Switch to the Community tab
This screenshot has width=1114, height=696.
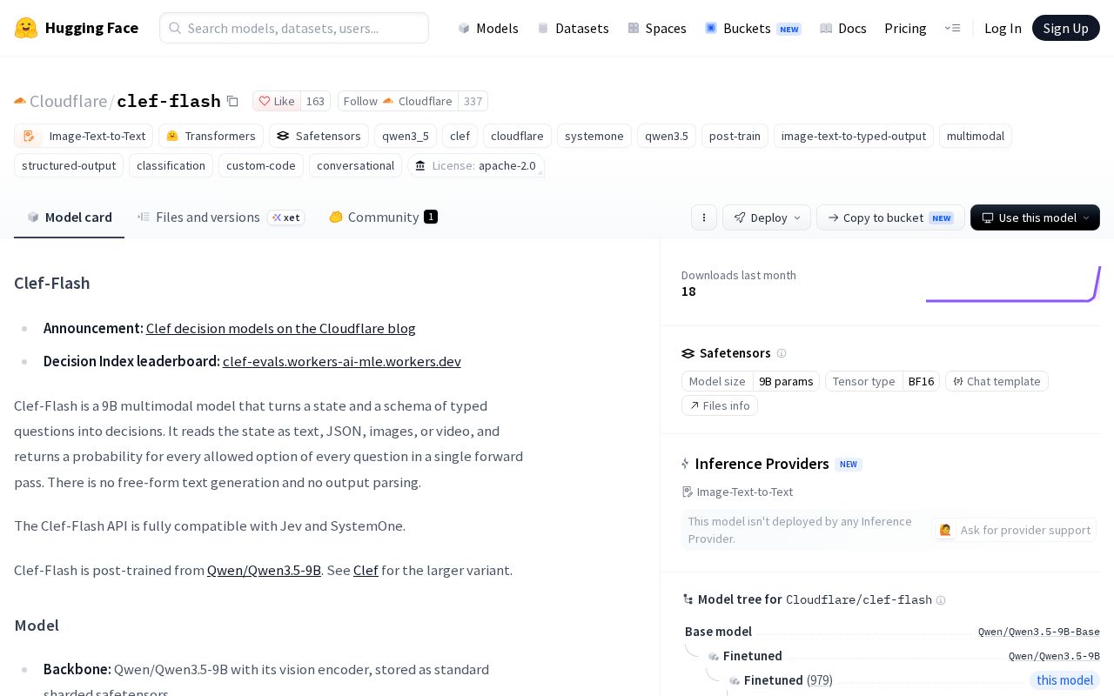(x=383, y=217)
